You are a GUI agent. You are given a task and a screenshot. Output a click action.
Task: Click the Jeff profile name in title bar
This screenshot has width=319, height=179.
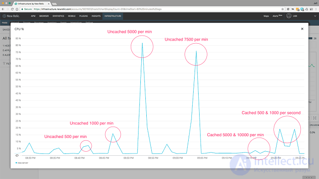315,3
